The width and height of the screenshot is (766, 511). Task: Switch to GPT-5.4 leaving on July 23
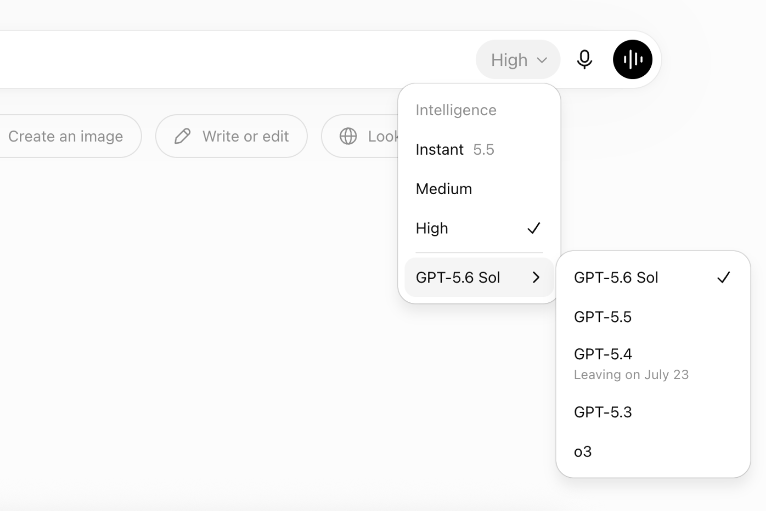653,364
